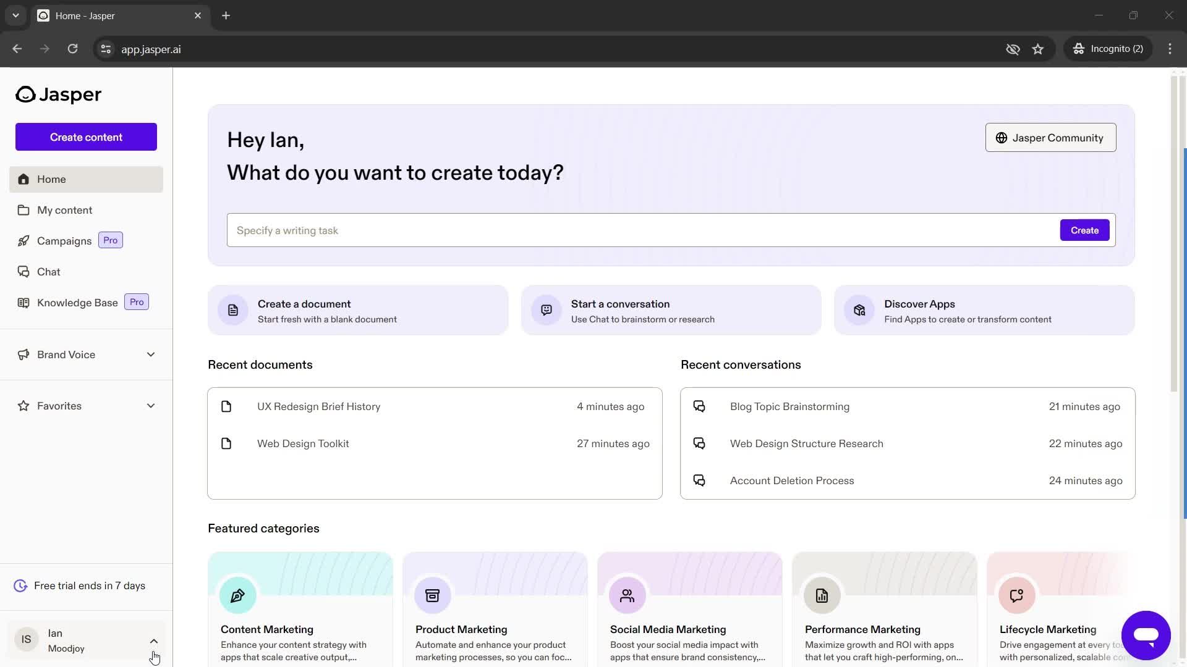Select the Create a document icon
The image size is (1187, 667).
click(233, 310)
